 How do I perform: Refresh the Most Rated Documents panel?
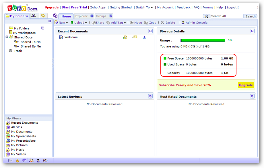pos(252,96)
